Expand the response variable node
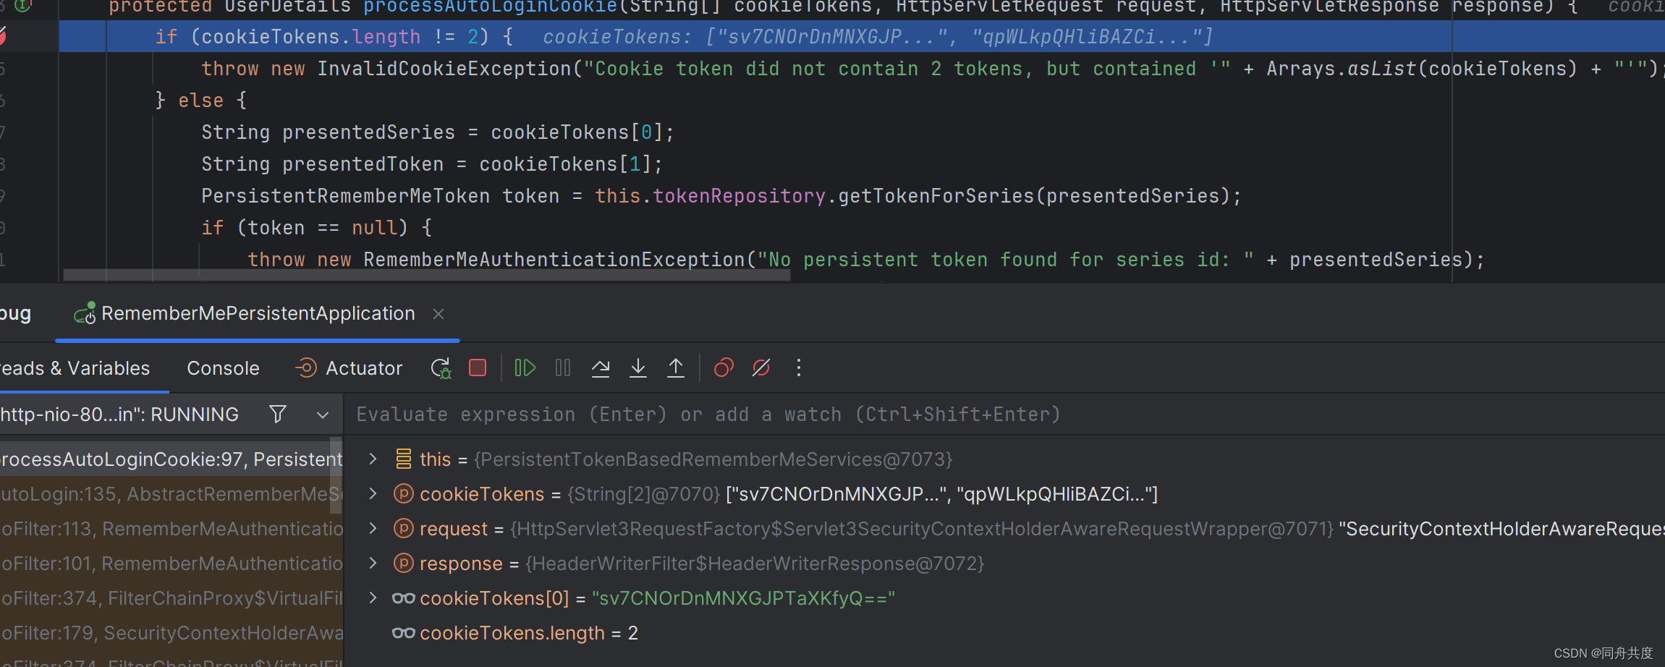This screenshot has height=667, width=1665. (373, 563)
